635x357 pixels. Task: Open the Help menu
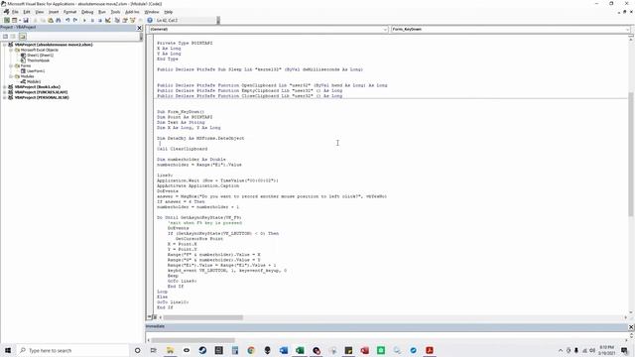169,12
